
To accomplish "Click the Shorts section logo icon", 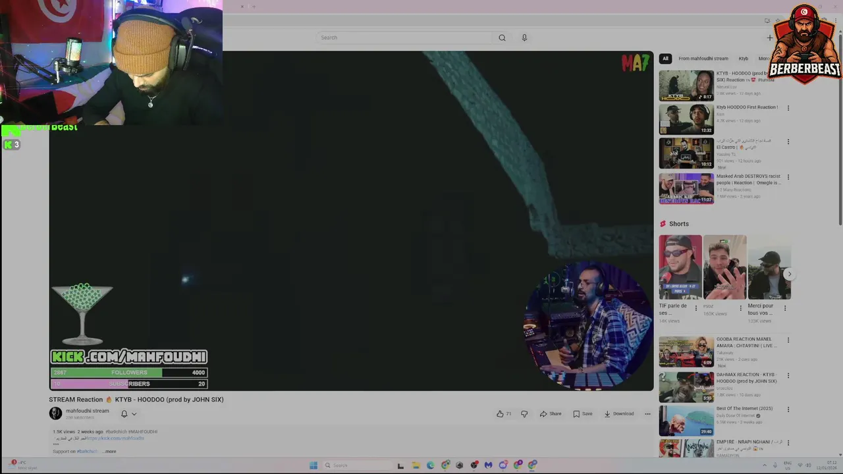I will 663,224.
